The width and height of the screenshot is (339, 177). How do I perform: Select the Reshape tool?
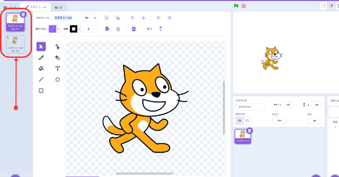[57, 47]
